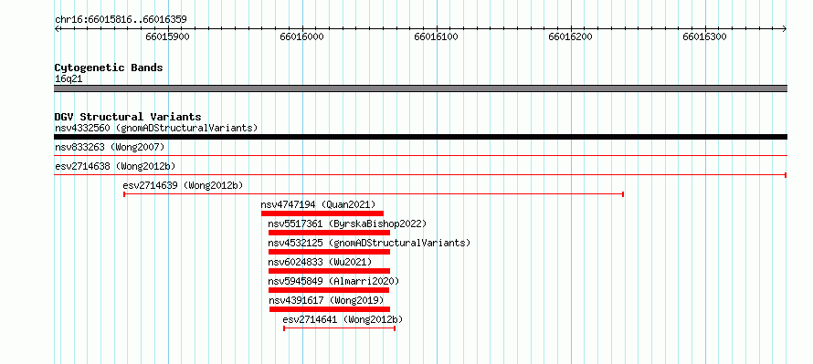Click ruler coordinate 66016100
Viewport: 813px width, 364px height.
pyautogui.click(x=436, y=36)
